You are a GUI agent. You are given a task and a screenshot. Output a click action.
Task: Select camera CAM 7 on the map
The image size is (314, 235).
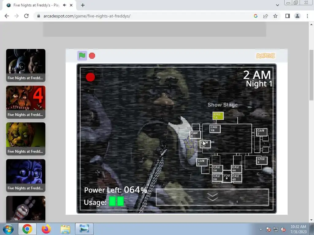pyautogui.click(x=262, y=132)
